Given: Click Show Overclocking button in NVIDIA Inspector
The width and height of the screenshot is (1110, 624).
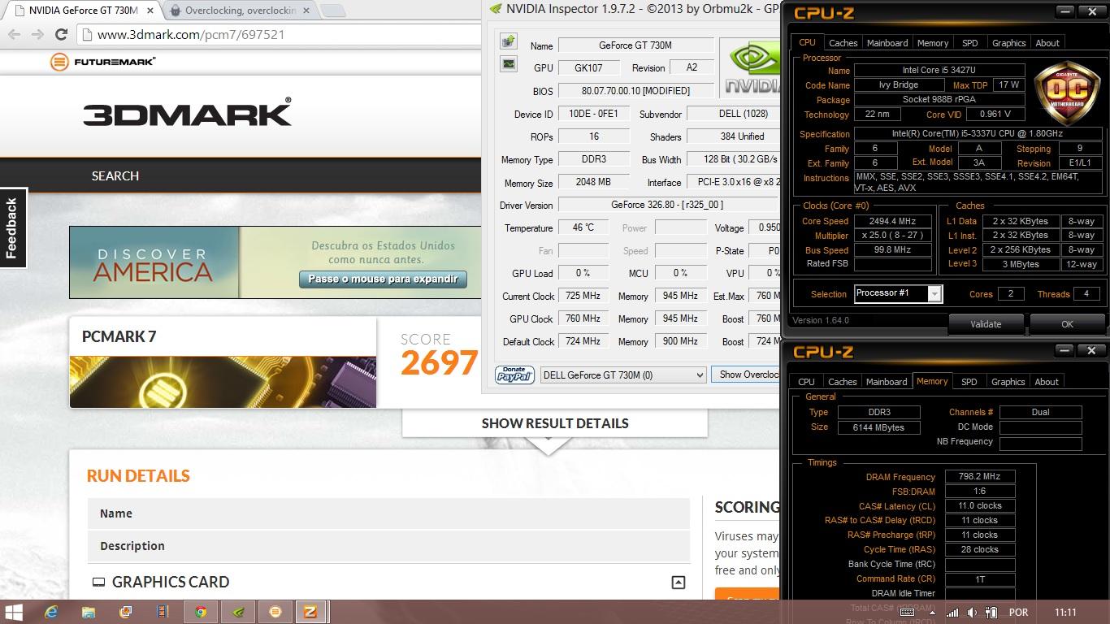Looking at the screenshot, I should [746, 375].
